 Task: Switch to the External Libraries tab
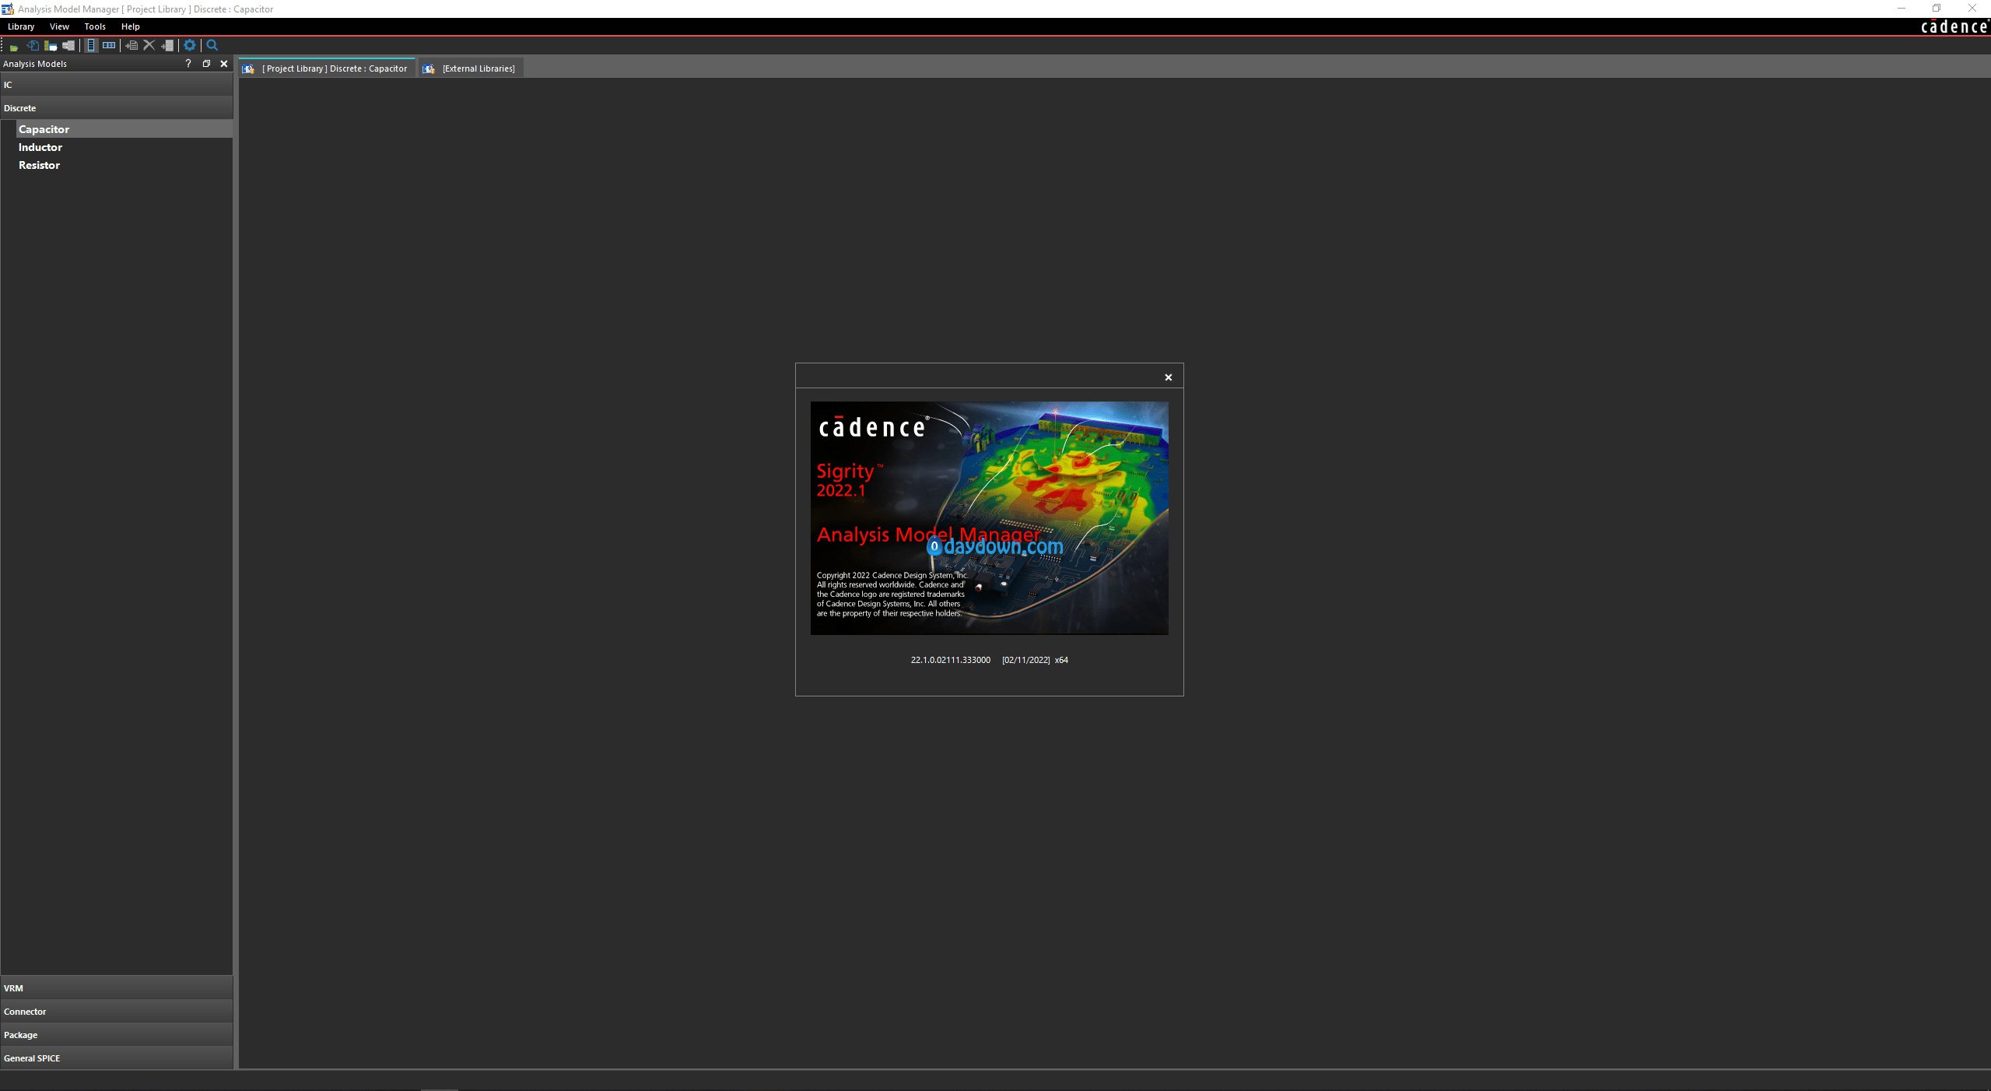[x=470, y=68]
